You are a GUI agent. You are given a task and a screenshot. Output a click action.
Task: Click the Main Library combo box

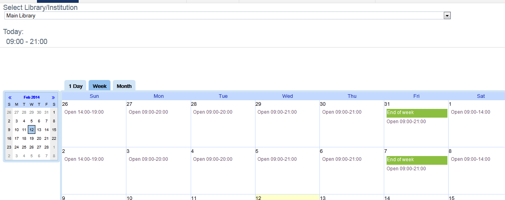(223, 15)
